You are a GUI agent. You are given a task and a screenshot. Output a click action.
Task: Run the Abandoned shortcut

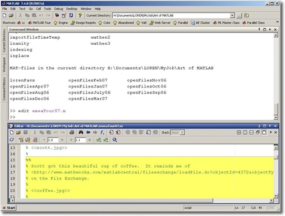123,23
